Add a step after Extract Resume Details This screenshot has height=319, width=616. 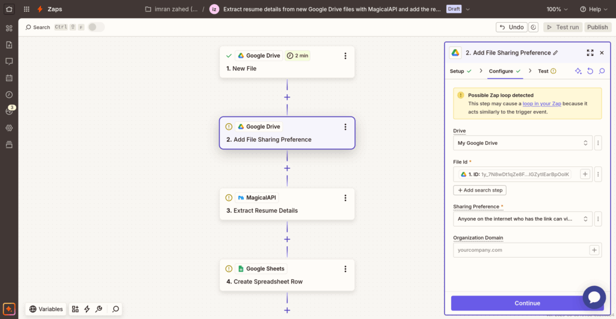[x=287, y=239]
